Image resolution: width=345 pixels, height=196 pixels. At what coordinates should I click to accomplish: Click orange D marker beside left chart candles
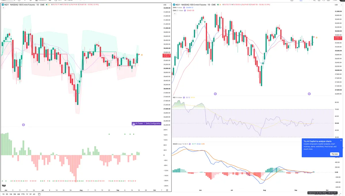(142, 55)
